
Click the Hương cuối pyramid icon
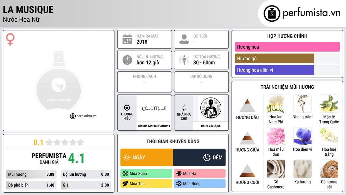[247, 171]
